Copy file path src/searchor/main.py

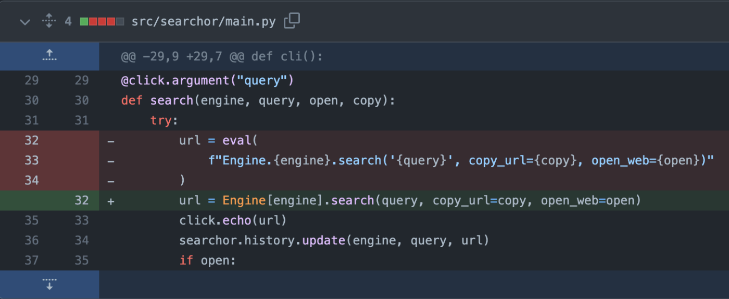(292, 21)
